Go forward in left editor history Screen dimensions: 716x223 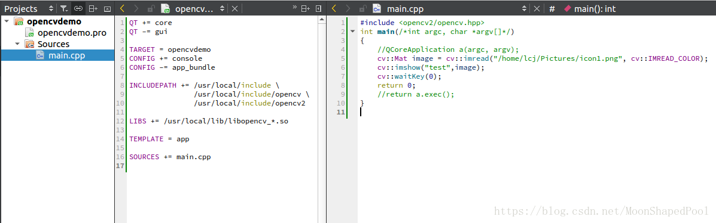click(x=135, y=9)
